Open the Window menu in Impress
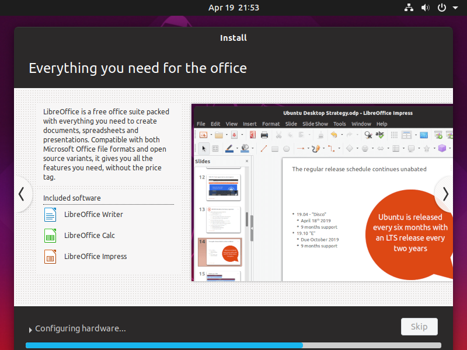The image size is (467, 350). coord(361,124)
